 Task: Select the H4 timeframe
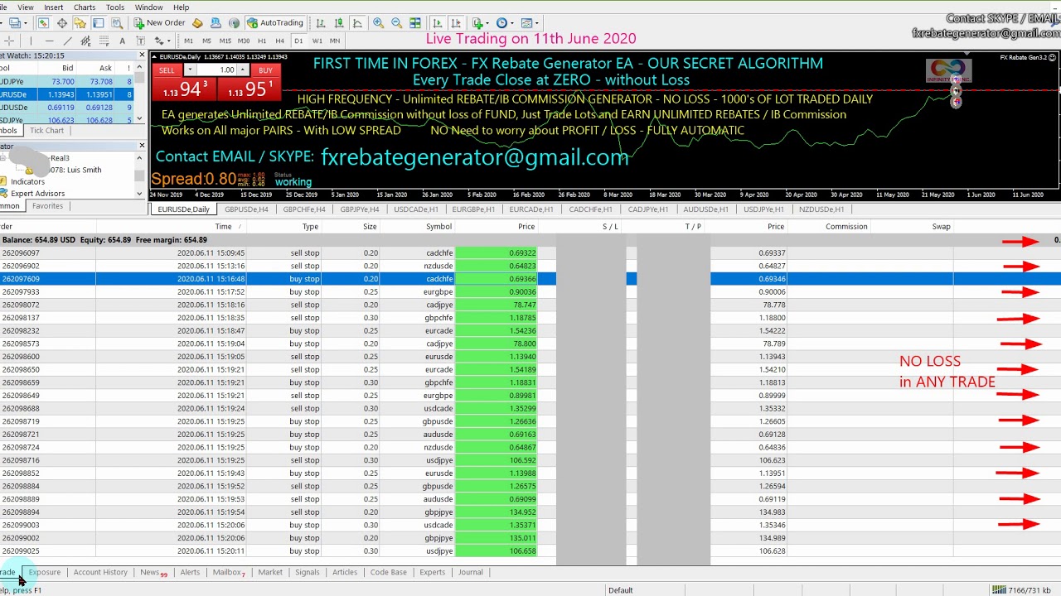coord(279,41)
